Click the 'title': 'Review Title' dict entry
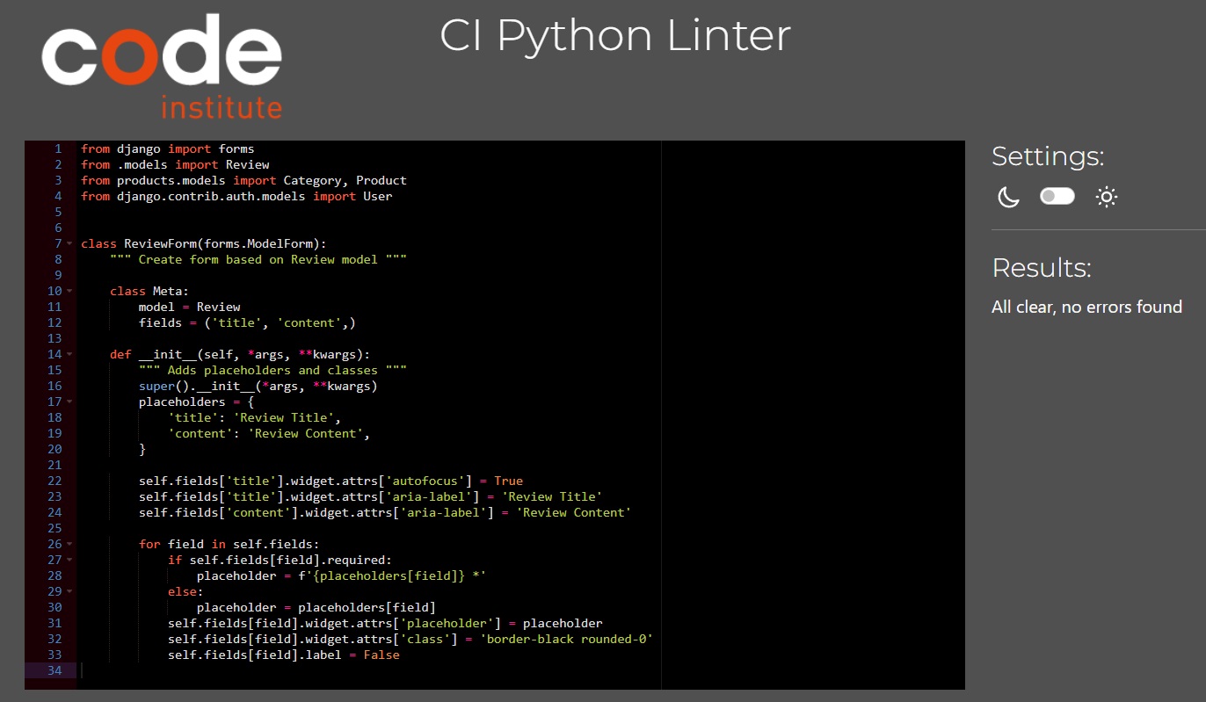Viewport: 1206px width, 702px height. [254, 417]
